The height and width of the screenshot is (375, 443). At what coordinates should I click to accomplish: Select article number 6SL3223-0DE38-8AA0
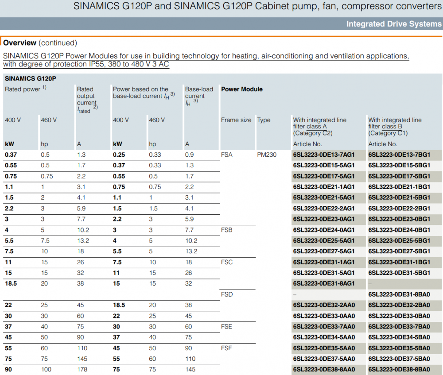tap(324, 369)
